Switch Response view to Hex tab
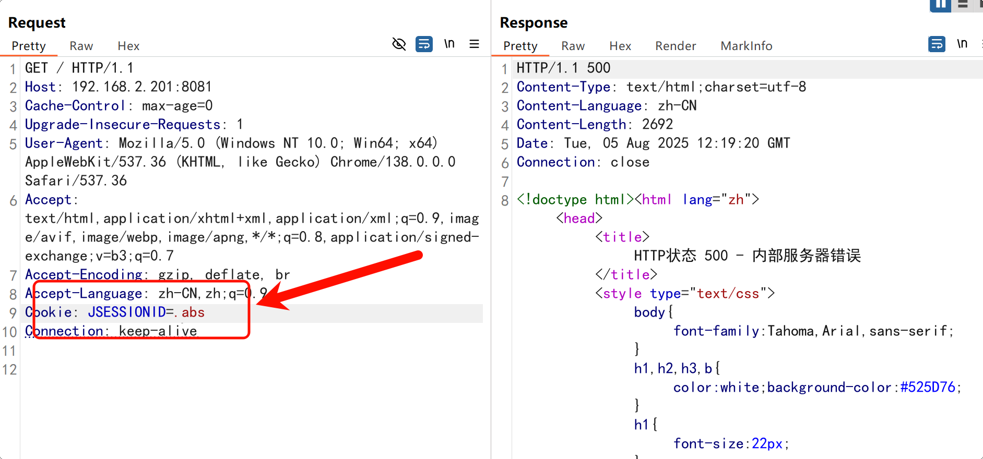Viewport: 983px width, 459px height. (x=620, y=46)
